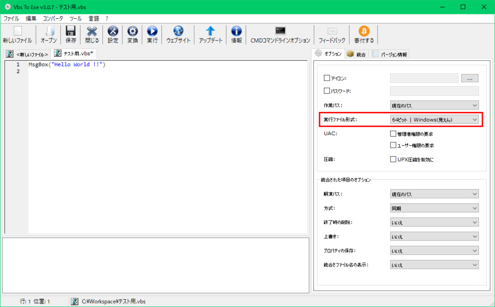The width and height of the screenshot is (495, 307).
Task: Click the script file icon in status bar
Action: tap(74, 301)
